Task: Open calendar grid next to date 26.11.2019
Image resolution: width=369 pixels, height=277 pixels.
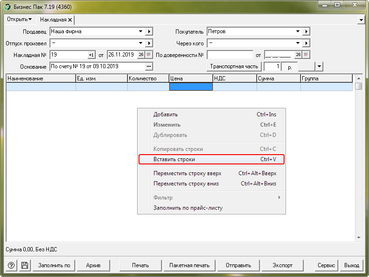Action: pyautogui.click(x=149, y=55)
